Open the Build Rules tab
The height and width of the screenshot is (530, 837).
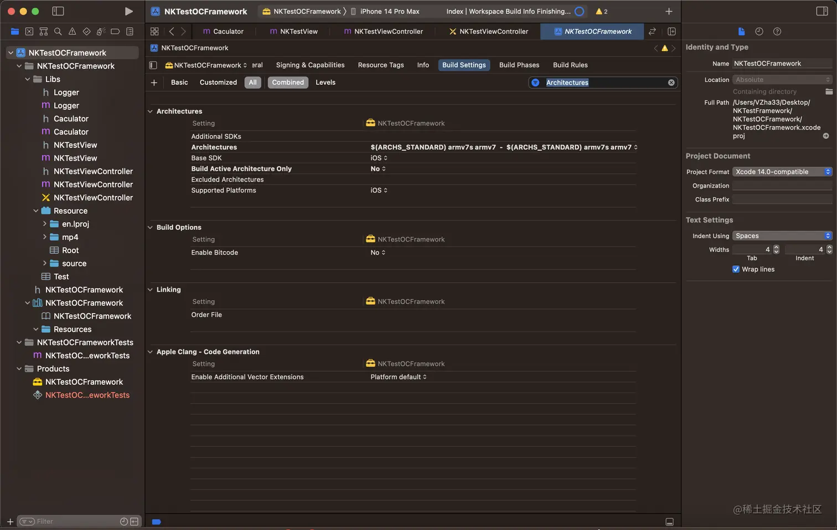570,65
